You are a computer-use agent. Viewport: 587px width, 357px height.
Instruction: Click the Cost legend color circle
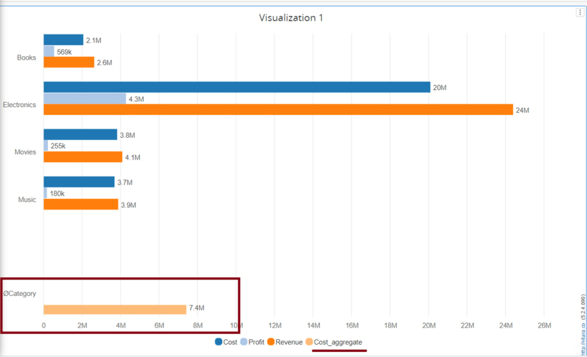pyautogui.click(x=219, y=342)
